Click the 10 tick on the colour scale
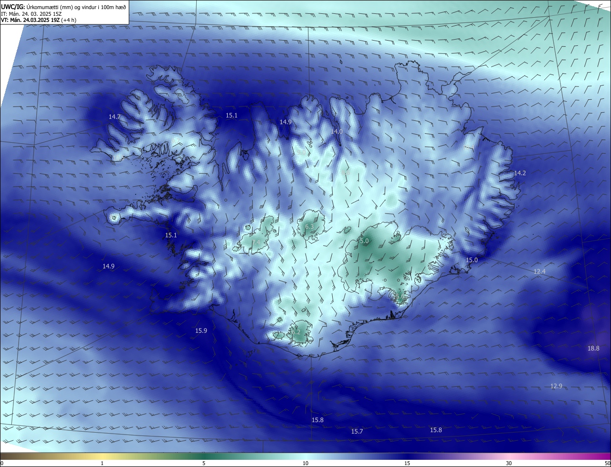The image size is (611, 467). (305, 463)
